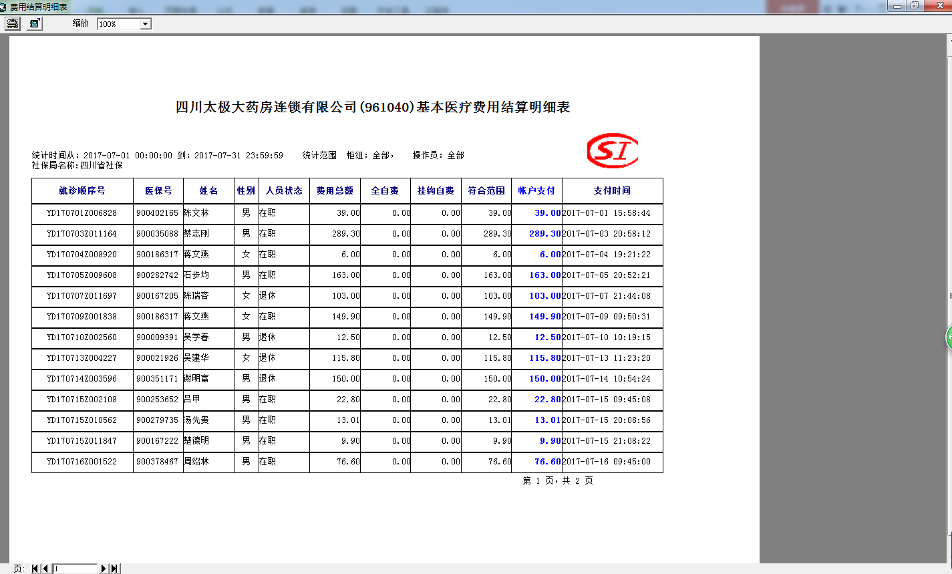Click the name 石步均
Screen dimensions: 952x574
[x=196, y=275]
